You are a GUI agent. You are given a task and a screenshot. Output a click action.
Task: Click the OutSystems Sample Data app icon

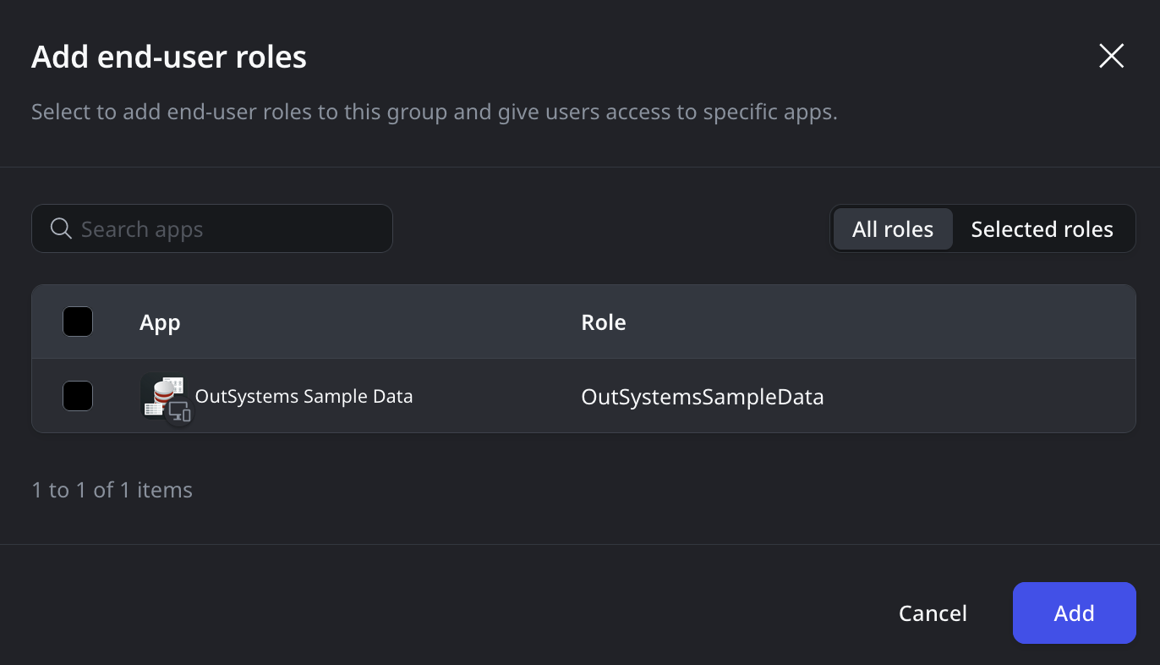pos(167,398)
